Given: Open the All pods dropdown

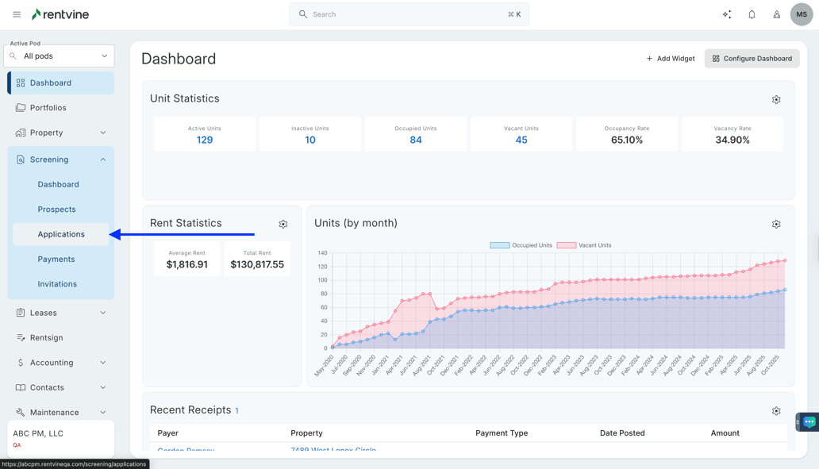Looking at the screenshot, I should pyautogui.click(x=60, y=56).
